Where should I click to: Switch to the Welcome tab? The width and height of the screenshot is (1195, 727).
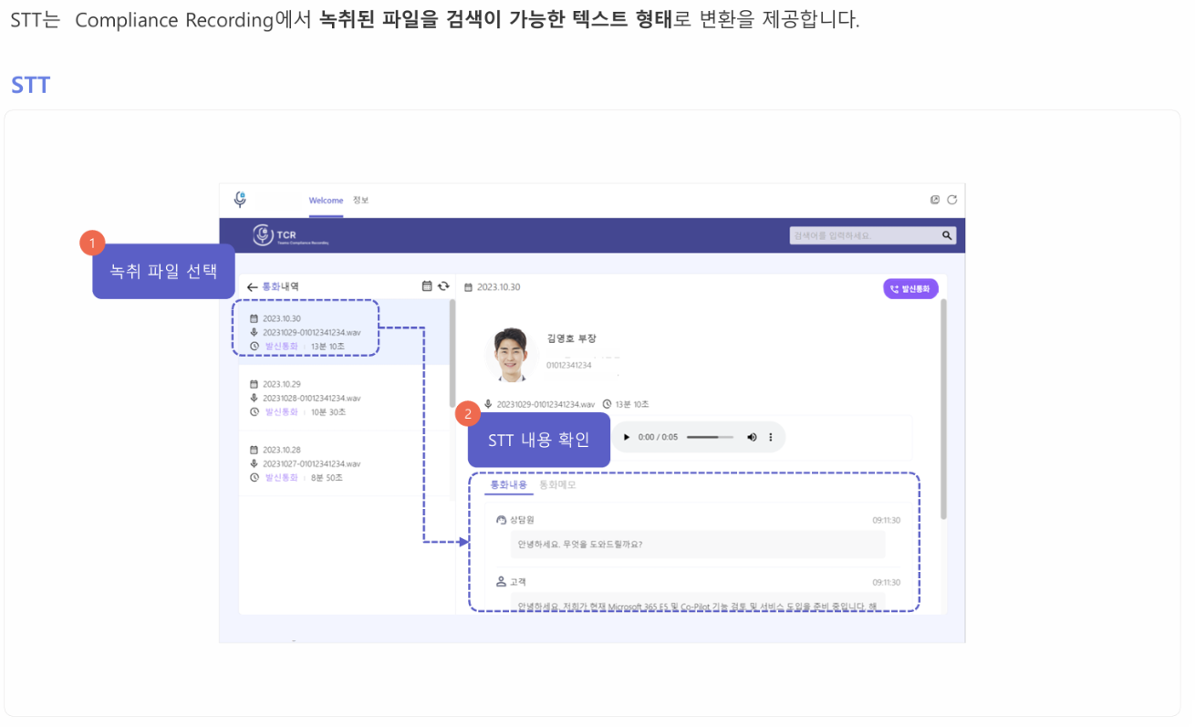click(326, 201)
